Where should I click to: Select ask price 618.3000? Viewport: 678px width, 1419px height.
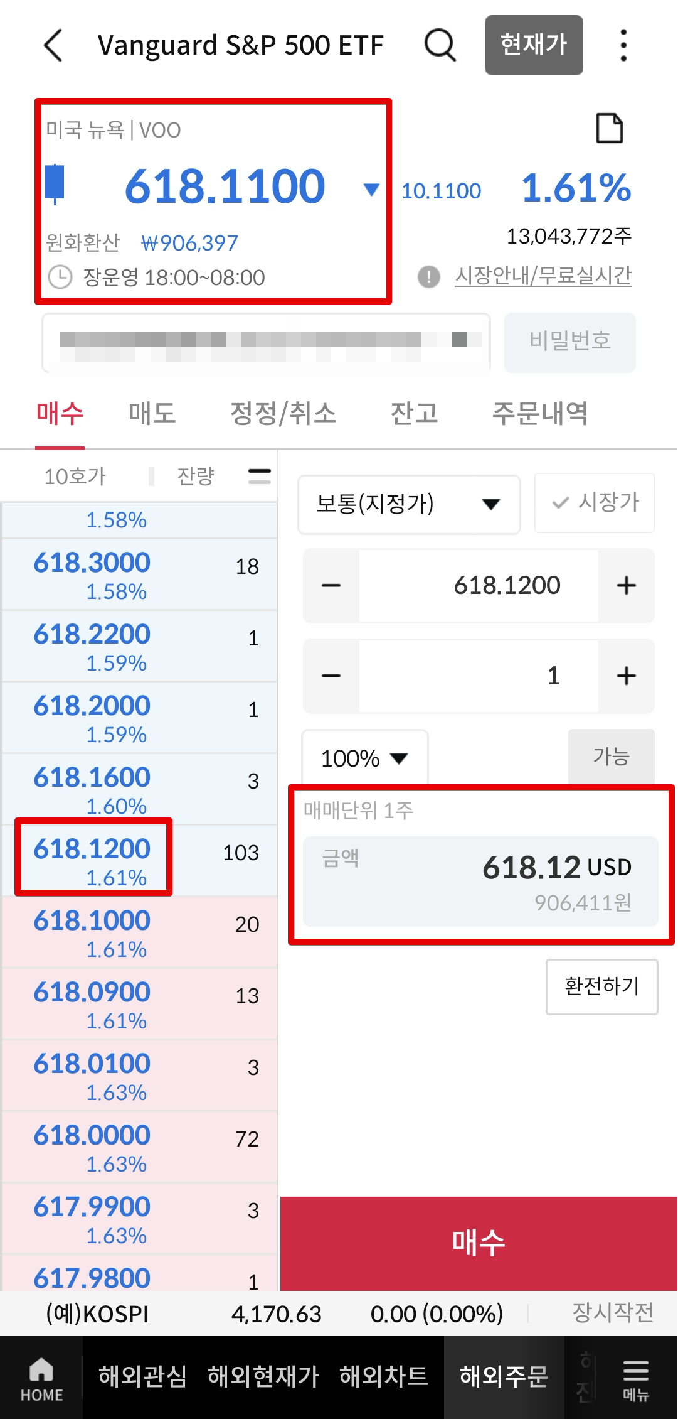[92, 563]
